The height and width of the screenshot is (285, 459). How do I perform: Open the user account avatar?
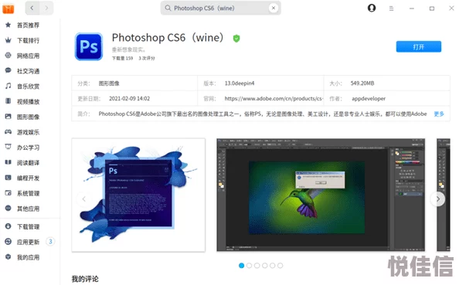(x=372, y=8)
